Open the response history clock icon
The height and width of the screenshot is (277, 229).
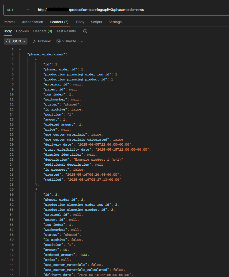(x=85, y=31)
